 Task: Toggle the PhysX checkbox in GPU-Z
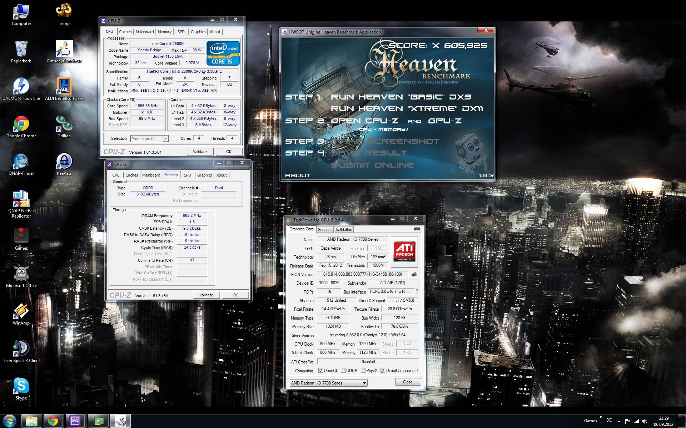coord(363,371)
